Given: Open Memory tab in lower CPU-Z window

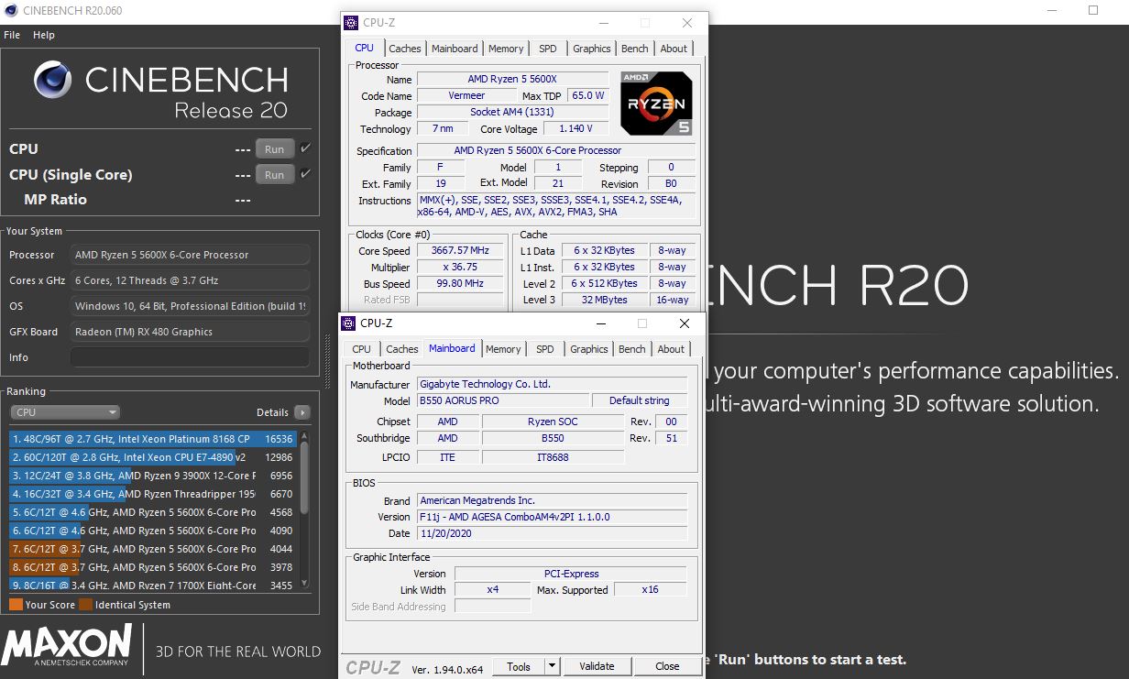Looking at the screenshot, I should (503, 349).
